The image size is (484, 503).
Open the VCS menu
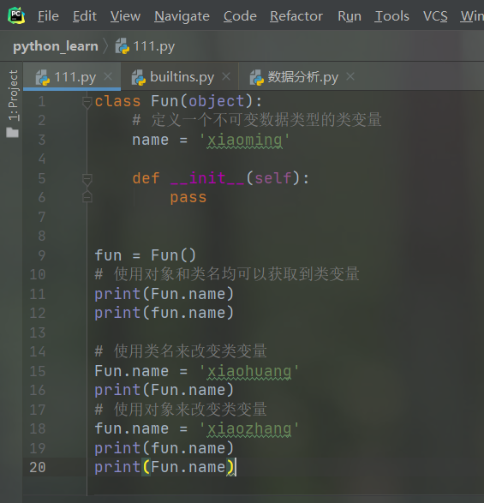(435, 16)
